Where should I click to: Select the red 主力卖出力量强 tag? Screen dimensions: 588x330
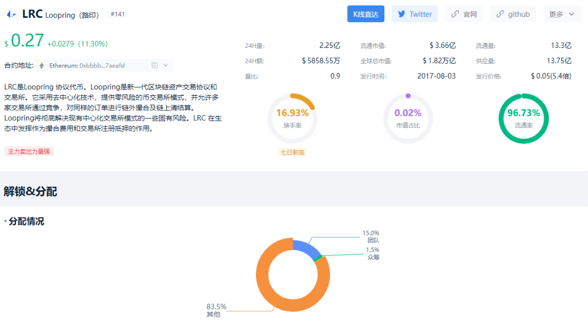(x=29, y=151)
